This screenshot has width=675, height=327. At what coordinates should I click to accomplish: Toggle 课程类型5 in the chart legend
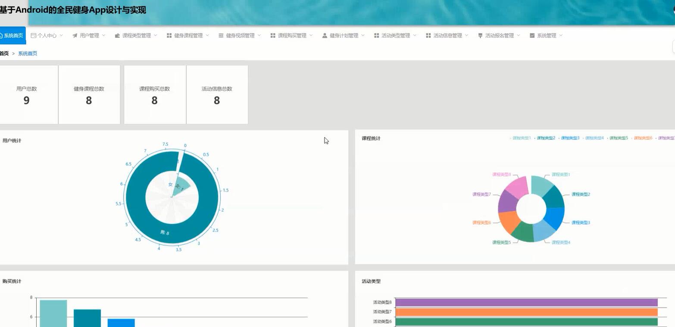point(618,138)
